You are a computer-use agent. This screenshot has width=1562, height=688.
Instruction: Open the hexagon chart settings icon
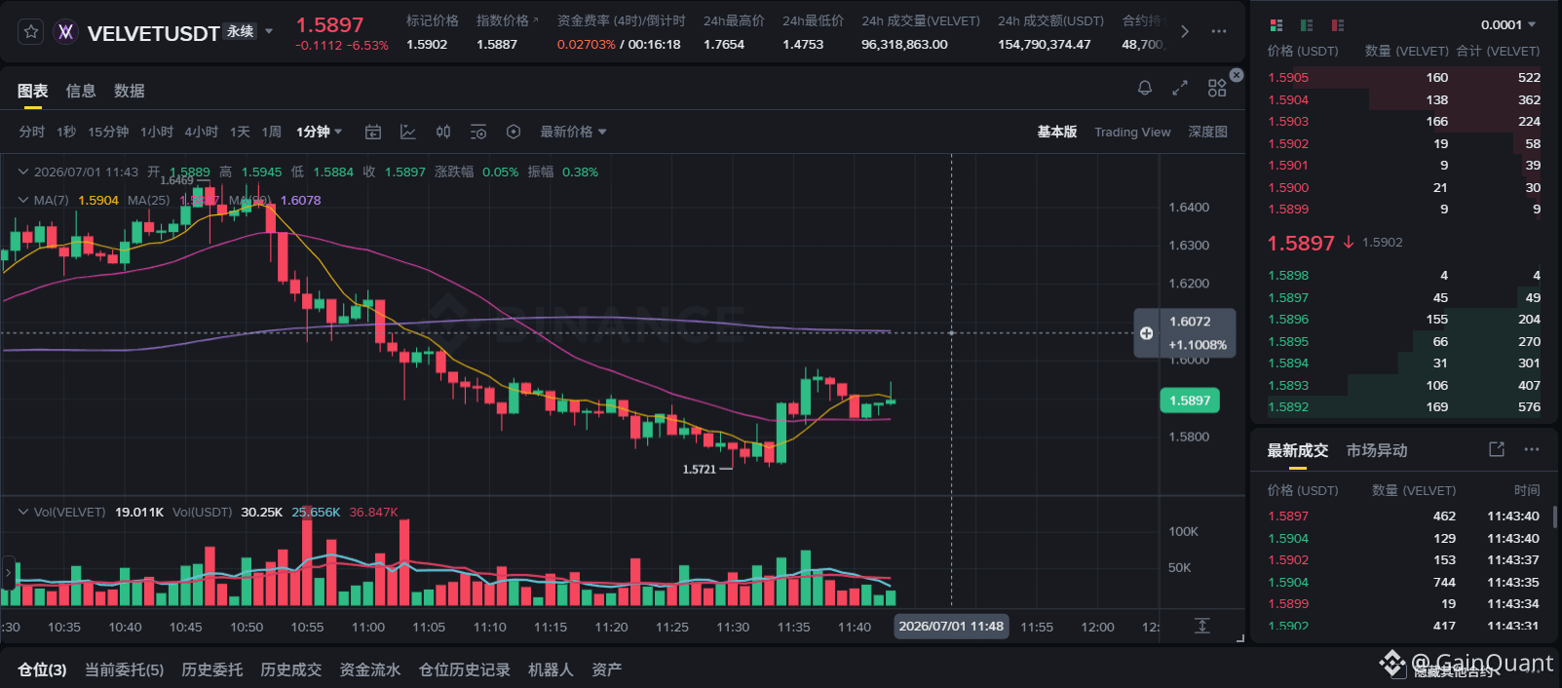514,132
